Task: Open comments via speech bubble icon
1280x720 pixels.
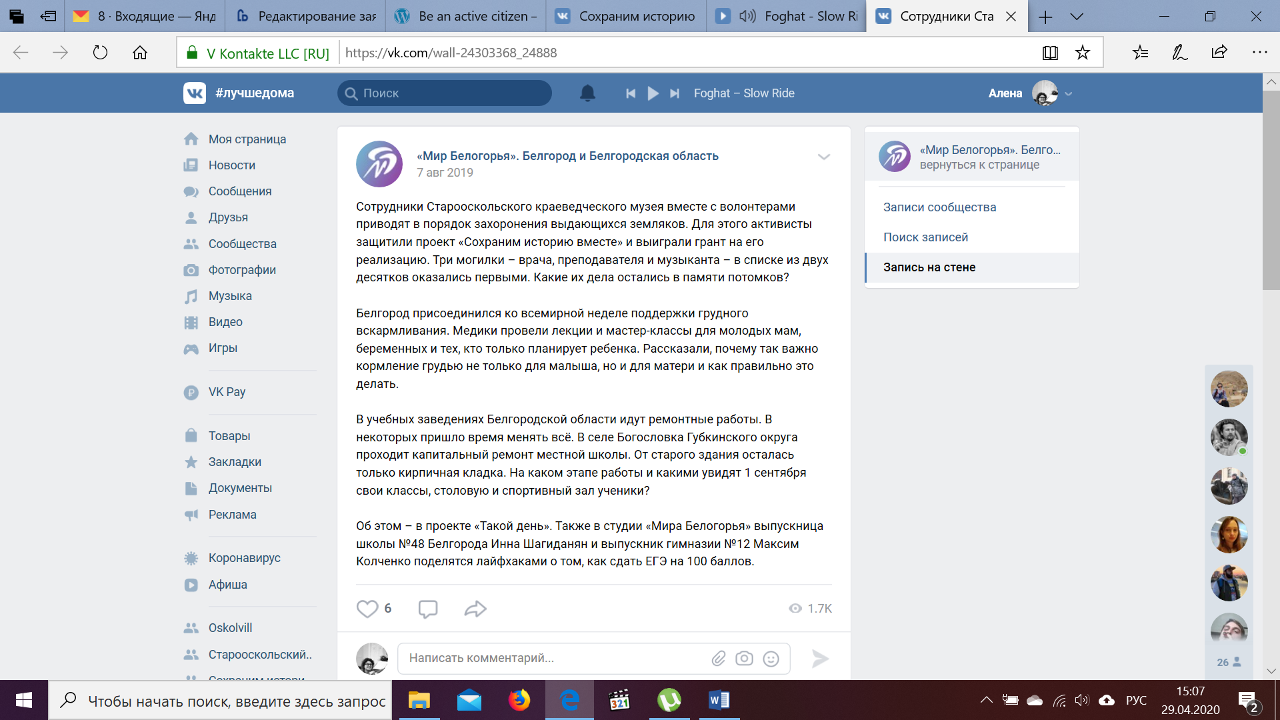Action: [427, 609]
